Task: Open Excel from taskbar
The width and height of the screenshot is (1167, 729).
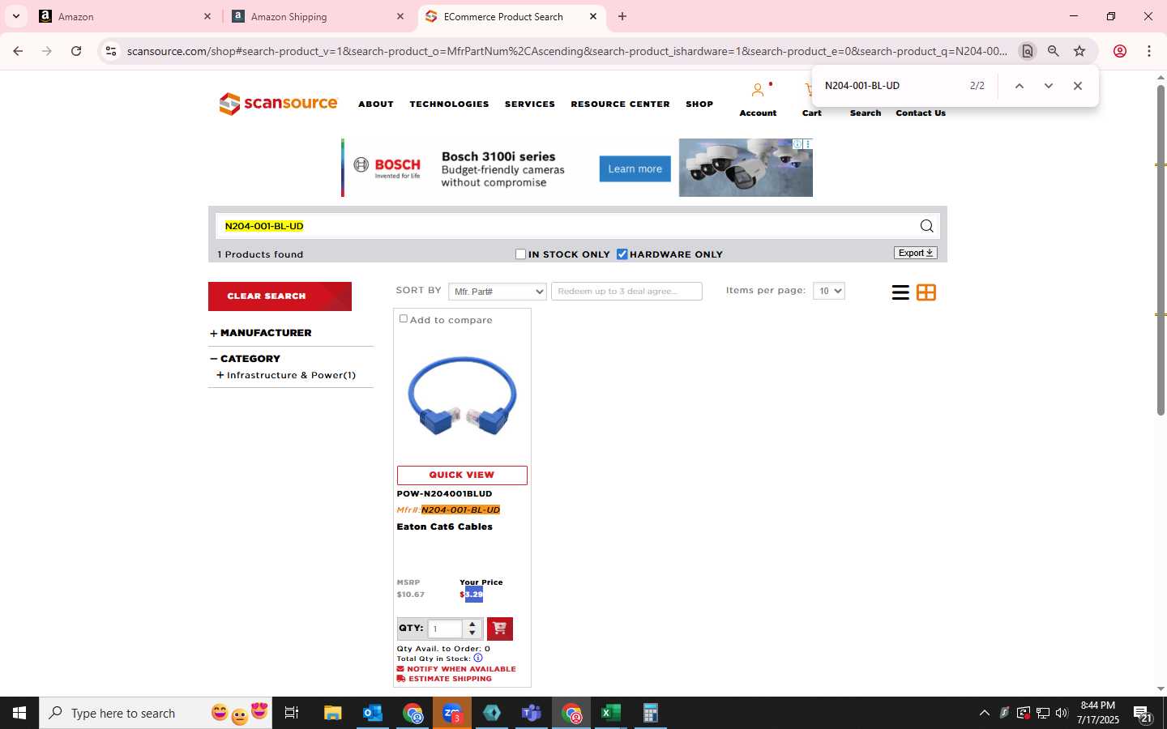Action: (x=611, y=713)
